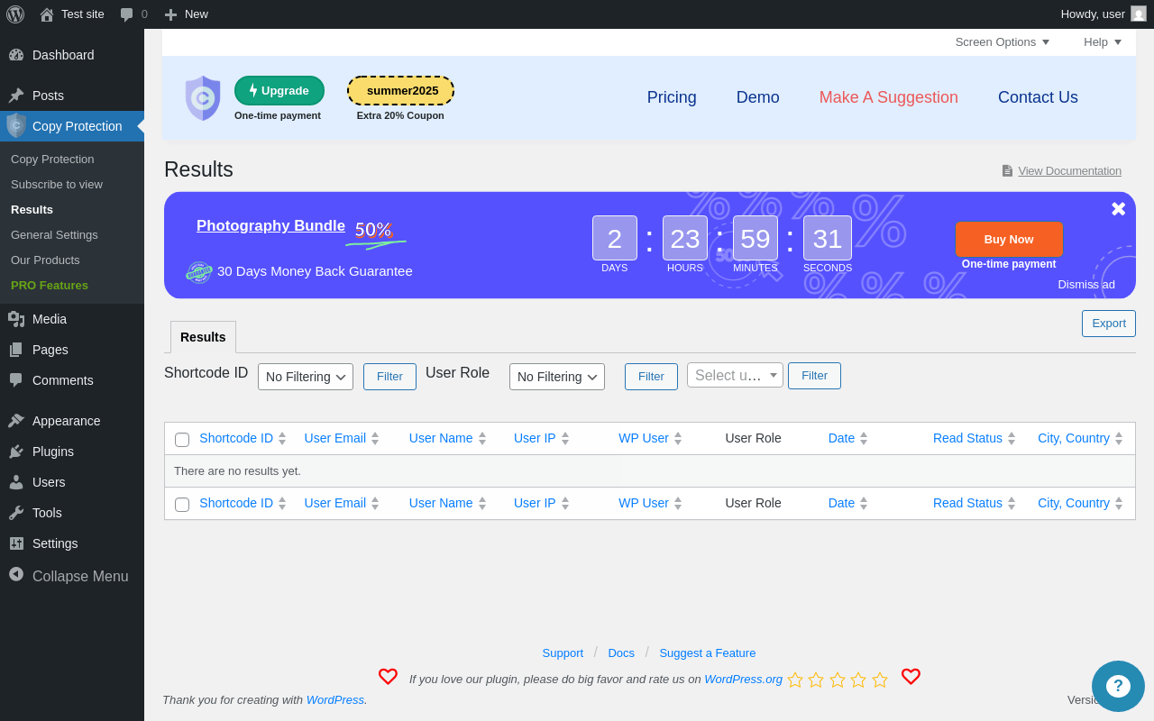
Task: Open the User Role No Filtering dropdown
Action: pyautogui.click(x=557, y=377)
